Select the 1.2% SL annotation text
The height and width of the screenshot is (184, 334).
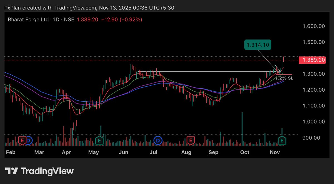coord(284,78)
